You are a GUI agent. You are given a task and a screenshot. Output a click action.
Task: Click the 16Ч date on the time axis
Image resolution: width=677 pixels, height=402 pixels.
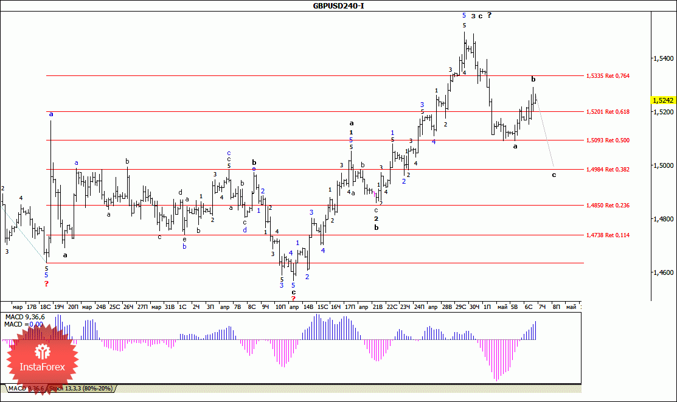click(336, 307)
